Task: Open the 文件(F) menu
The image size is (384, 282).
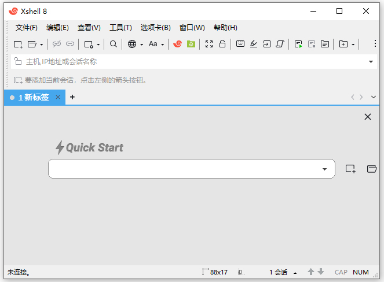Action: pos(27,28)
